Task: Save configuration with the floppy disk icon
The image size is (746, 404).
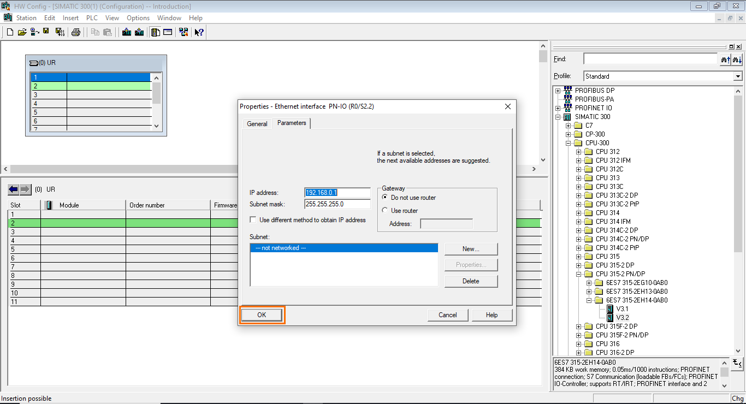Action: coord(46,31)
